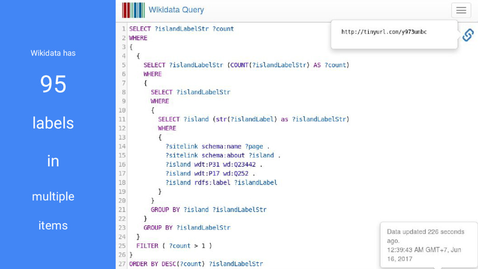Click the 'FILTER ( ?count > 1 )' line
The image size is (478, 269).
point(174,246)
